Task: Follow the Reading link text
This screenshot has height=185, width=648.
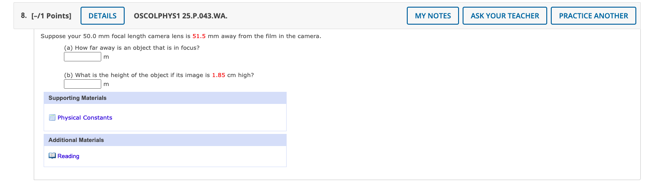Action: tap(68, 156)
